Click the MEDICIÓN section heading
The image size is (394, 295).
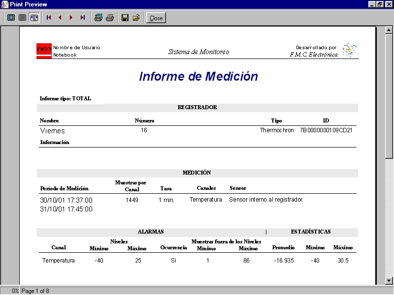pyautogui.click(x=197, y=173)
